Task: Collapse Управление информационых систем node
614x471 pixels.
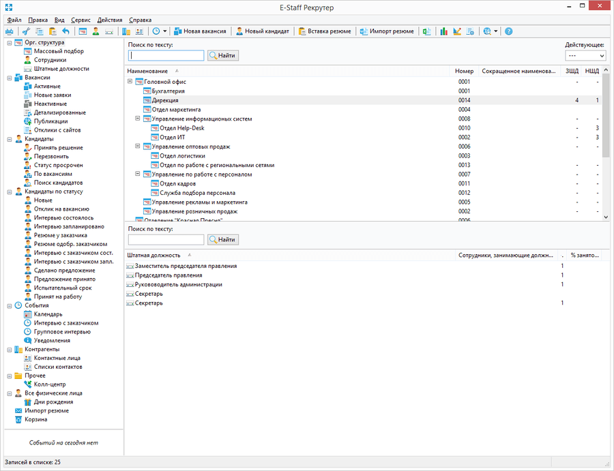Action: (x=138, y=118)
